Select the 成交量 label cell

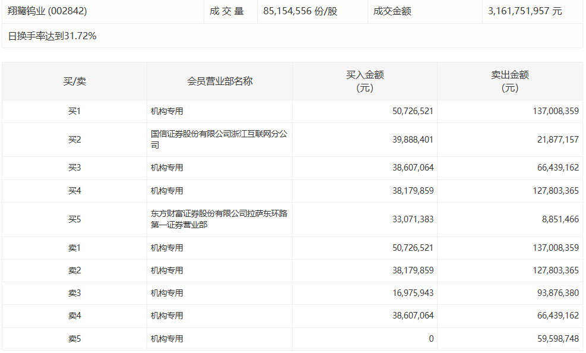(x=229, y=11)
